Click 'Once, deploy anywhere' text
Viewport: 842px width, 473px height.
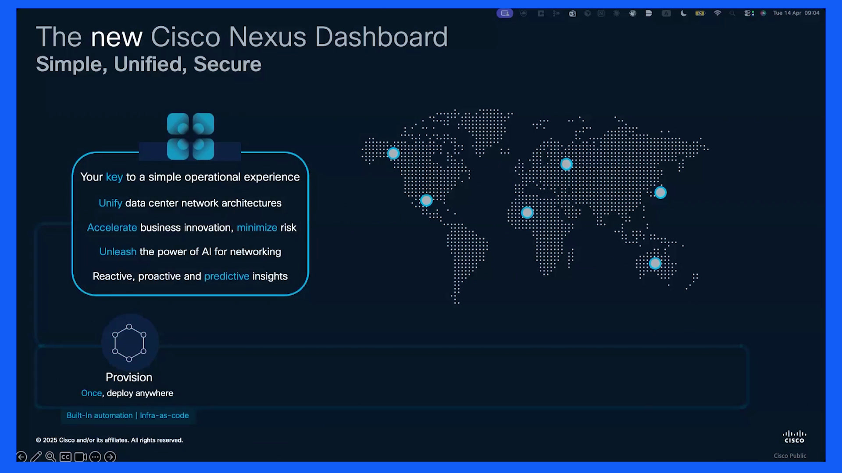[x=127, y=393]
